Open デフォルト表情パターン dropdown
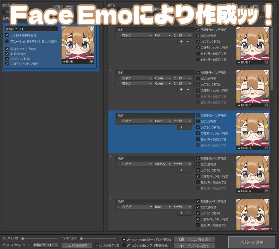 (x=46, y=245)
